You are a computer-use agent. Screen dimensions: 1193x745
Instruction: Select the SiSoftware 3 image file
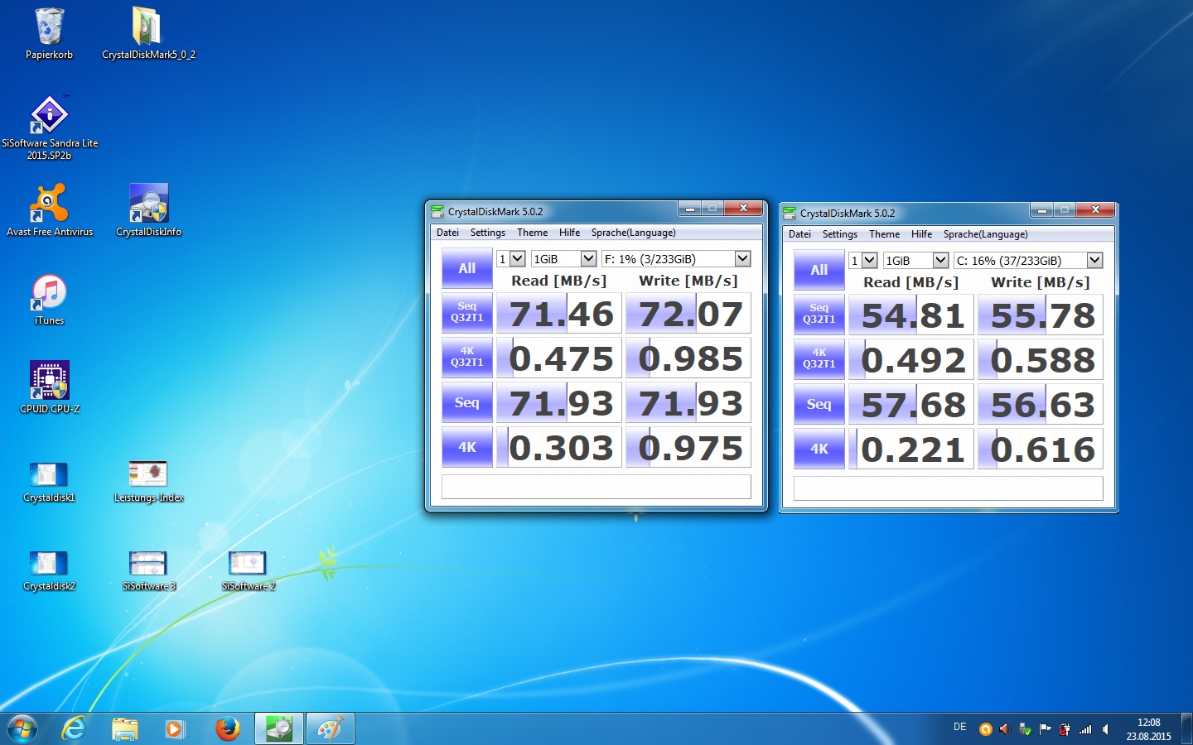pyautogui.click(x=148, y=570)
